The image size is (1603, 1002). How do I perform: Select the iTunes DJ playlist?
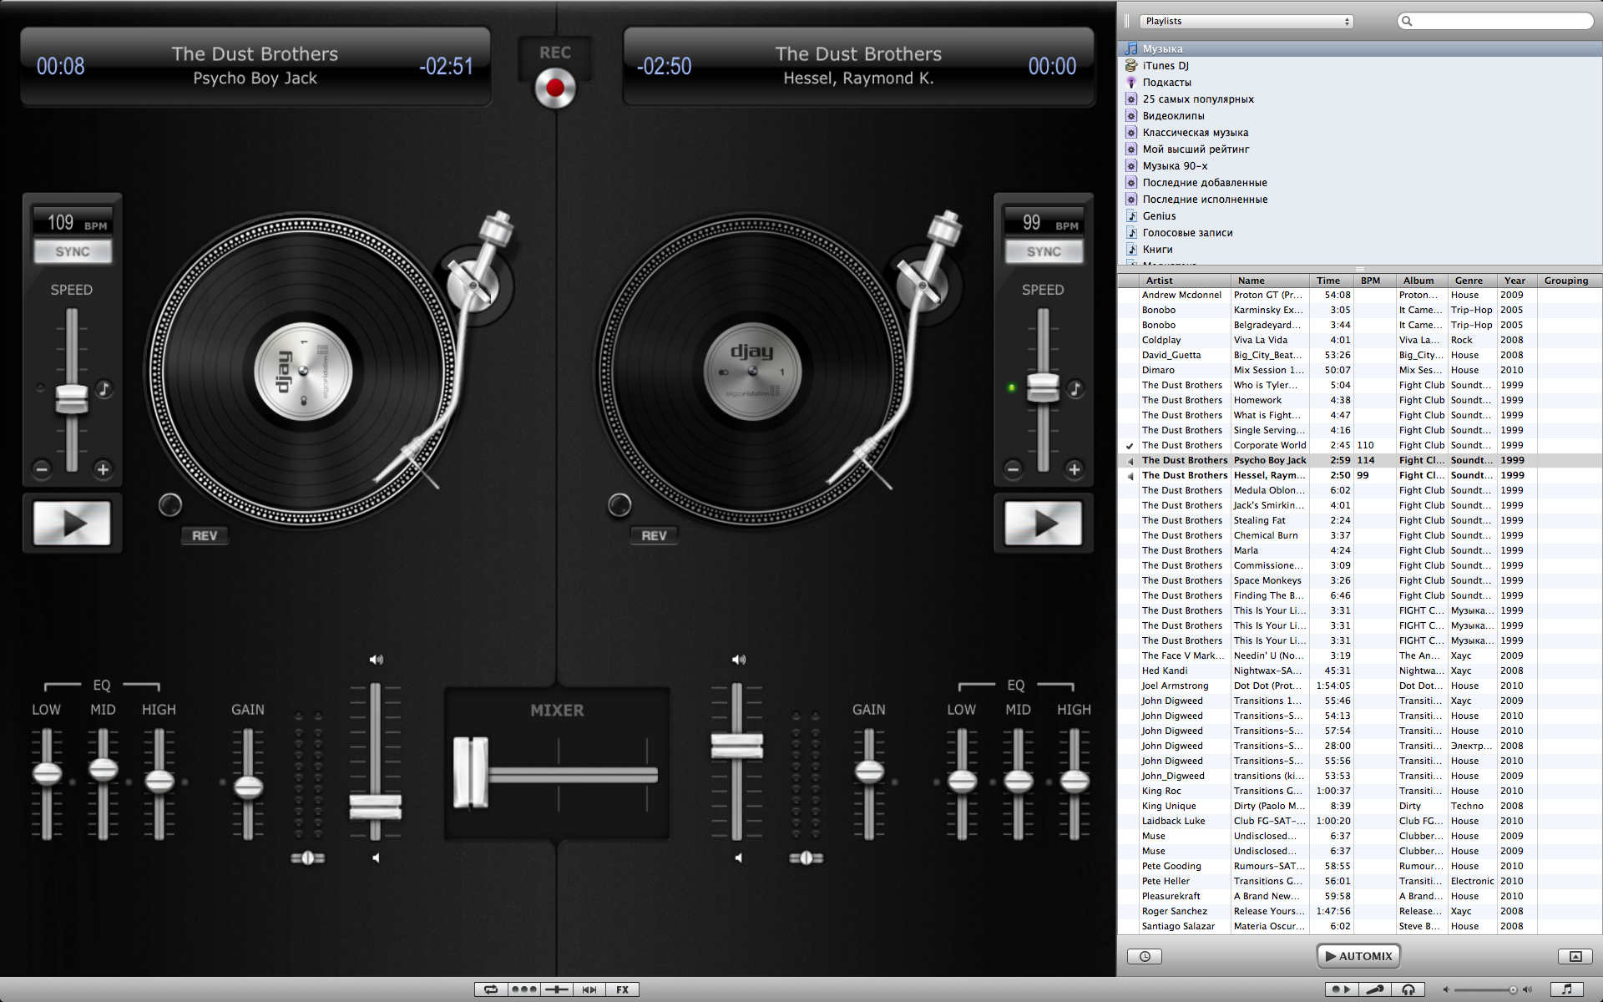point(1359,66)
